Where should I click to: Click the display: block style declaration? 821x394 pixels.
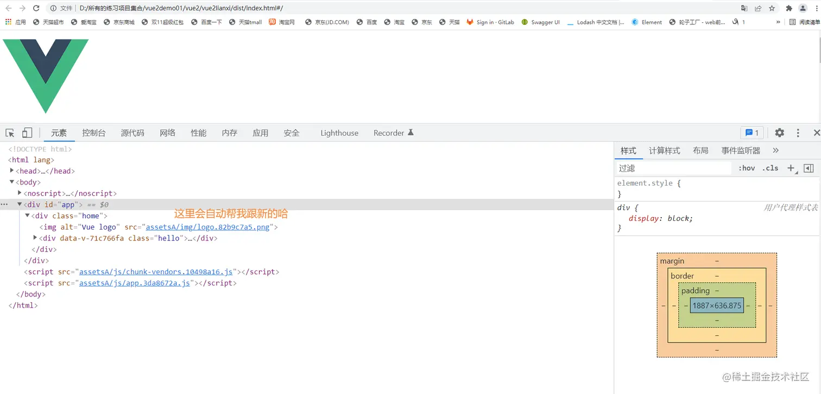[661, 218]
